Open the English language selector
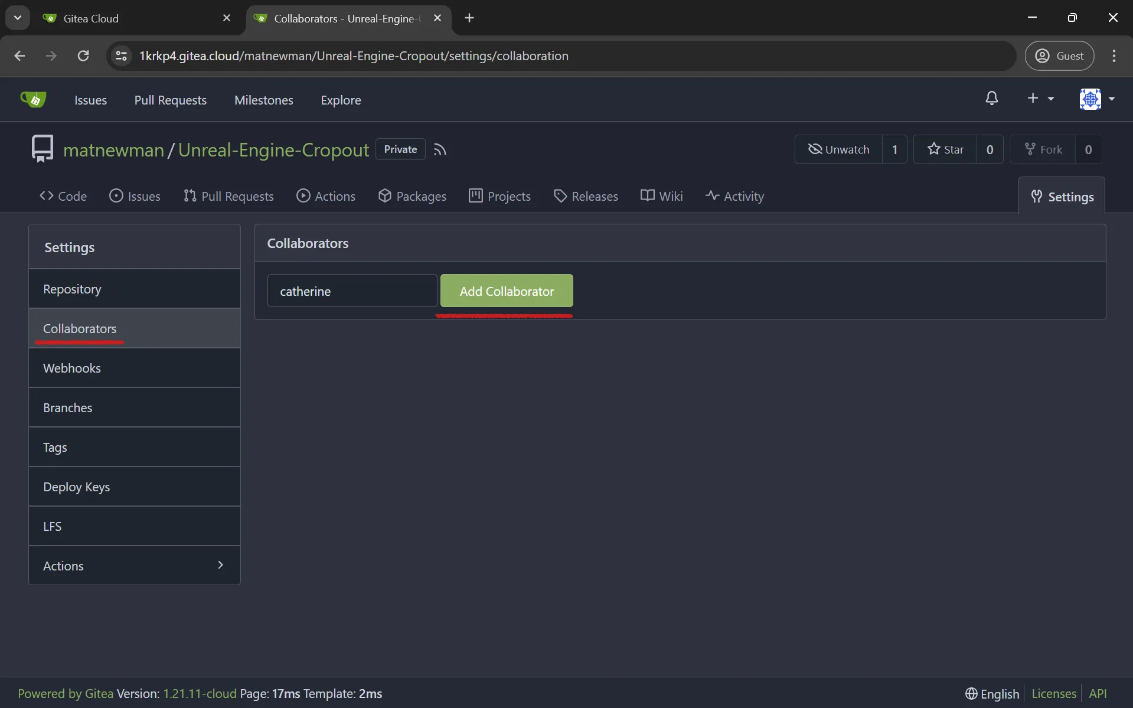The image size is (1133, 708). coord(992,694)
